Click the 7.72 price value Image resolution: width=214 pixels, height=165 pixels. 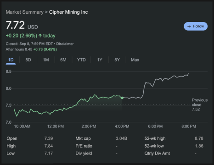pyautogui.click(x=15, y=25)
